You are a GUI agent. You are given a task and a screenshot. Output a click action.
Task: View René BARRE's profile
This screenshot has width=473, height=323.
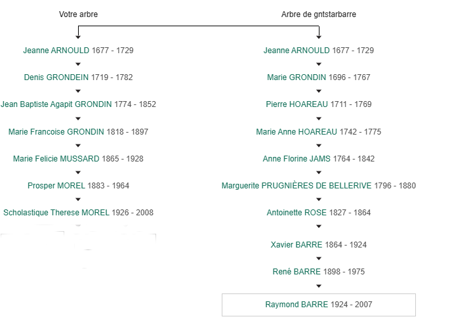click(x=297, y=272)
